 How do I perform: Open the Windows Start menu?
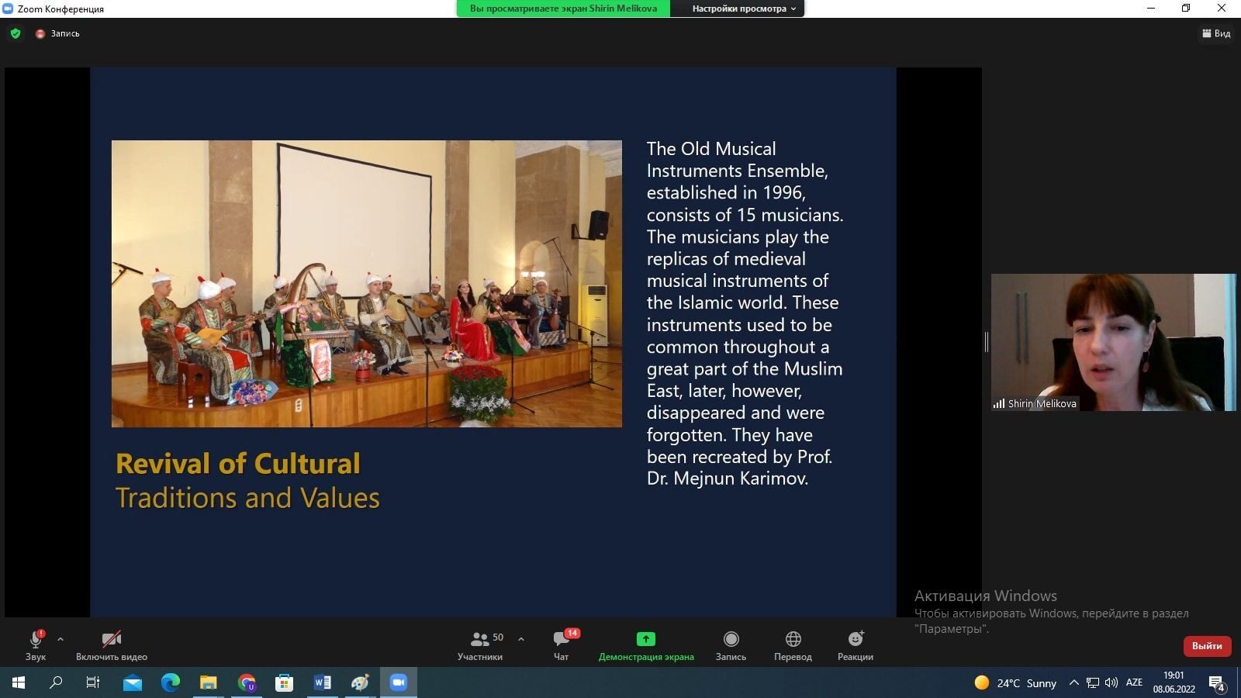19,682
